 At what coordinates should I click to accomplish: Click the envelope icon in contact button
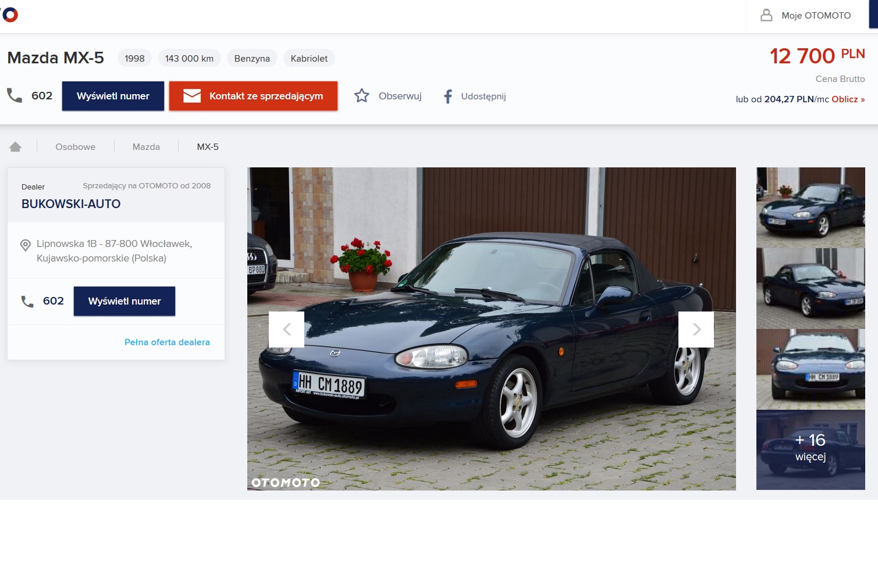pos(192,96)
